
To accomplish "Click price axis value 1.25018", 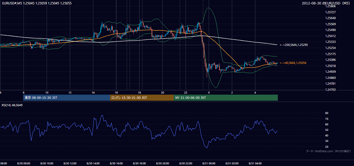I will tap(330, 66).
